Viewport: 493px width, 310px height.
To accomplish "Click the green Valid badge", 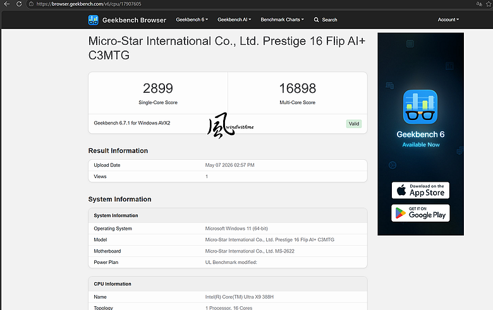I will tap(354, 124).
